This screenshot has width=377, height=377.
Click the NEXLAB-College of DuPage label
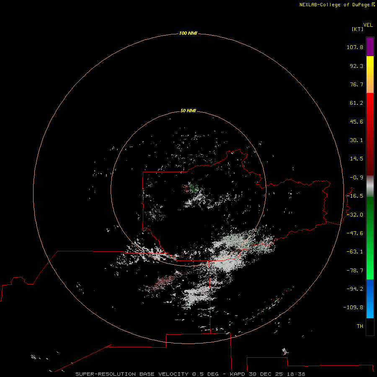[334, 5]
